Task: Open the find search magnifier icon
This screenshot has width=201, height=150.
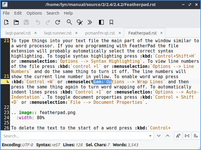Action: [69, 22]
